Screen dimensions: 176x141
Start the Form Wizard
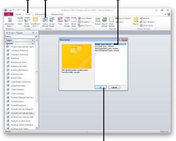[x=84, y=18]
